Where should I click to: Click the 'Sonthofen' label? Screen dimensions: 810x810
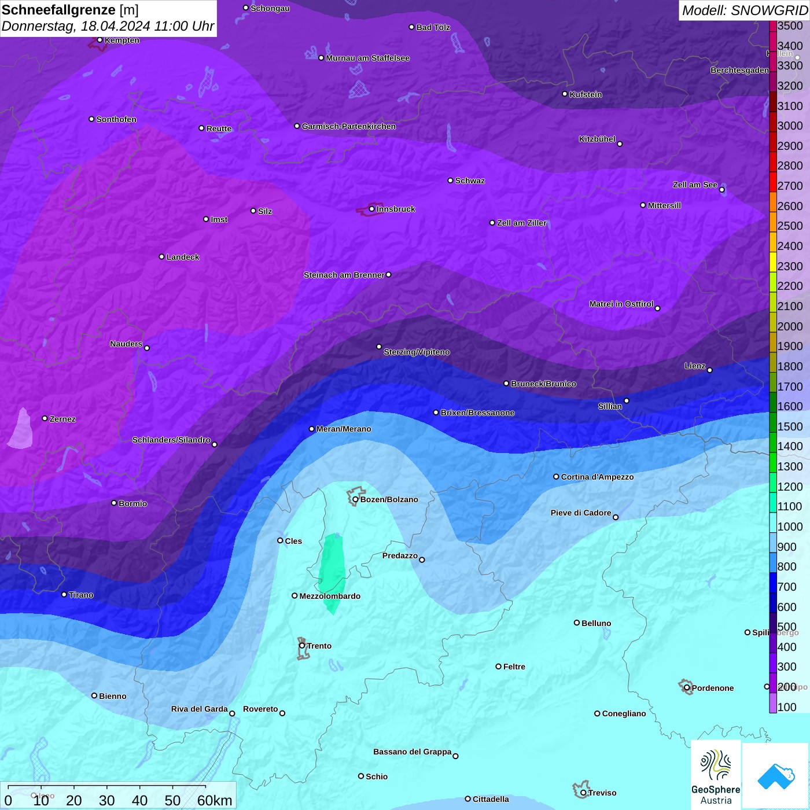point(116,119)
